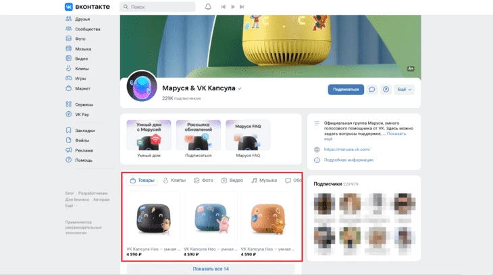Open orange VK Капсула Нео product
493x275 pixels.
[268, 224]
